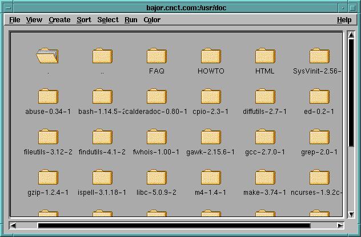This screenshot has height=237, width=361.
Task: Select the gawk-2.15.6-1 folder
Action: click(x=211, y=137)
